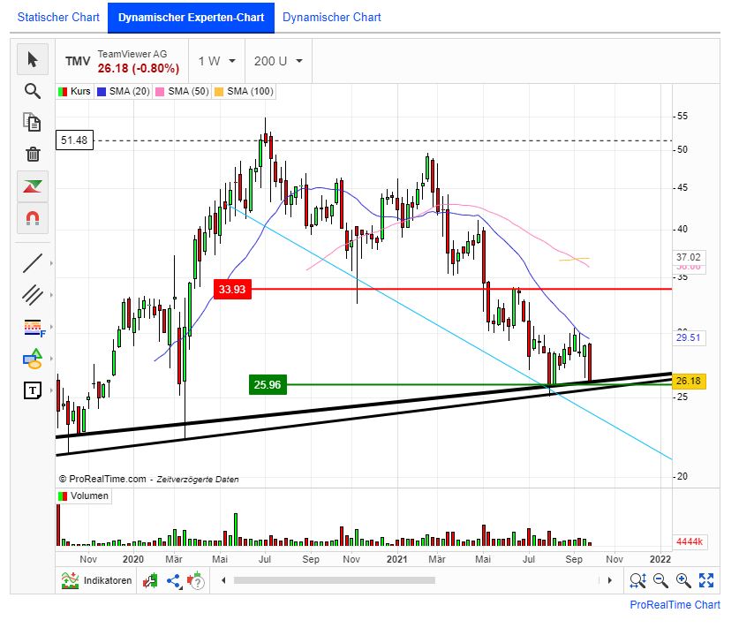Toggle the SMA (50) legend entry
The width and height of the screenshot is (739, 628).
183,92
